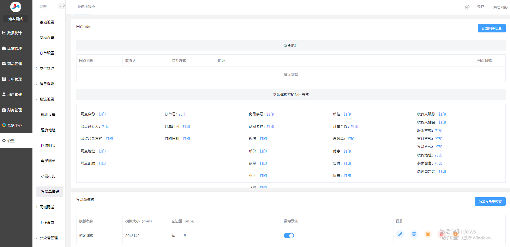The height and width of the screenshot is (247, 510).
Task: Toggle 打印 for 网点名称
Action: coord(102,114)
